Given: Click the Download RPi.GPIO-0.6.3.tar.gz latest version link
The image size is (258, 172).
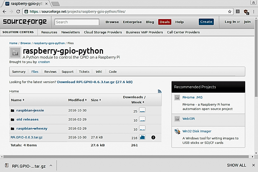Looking at the screenshot, I should [95, 82].
